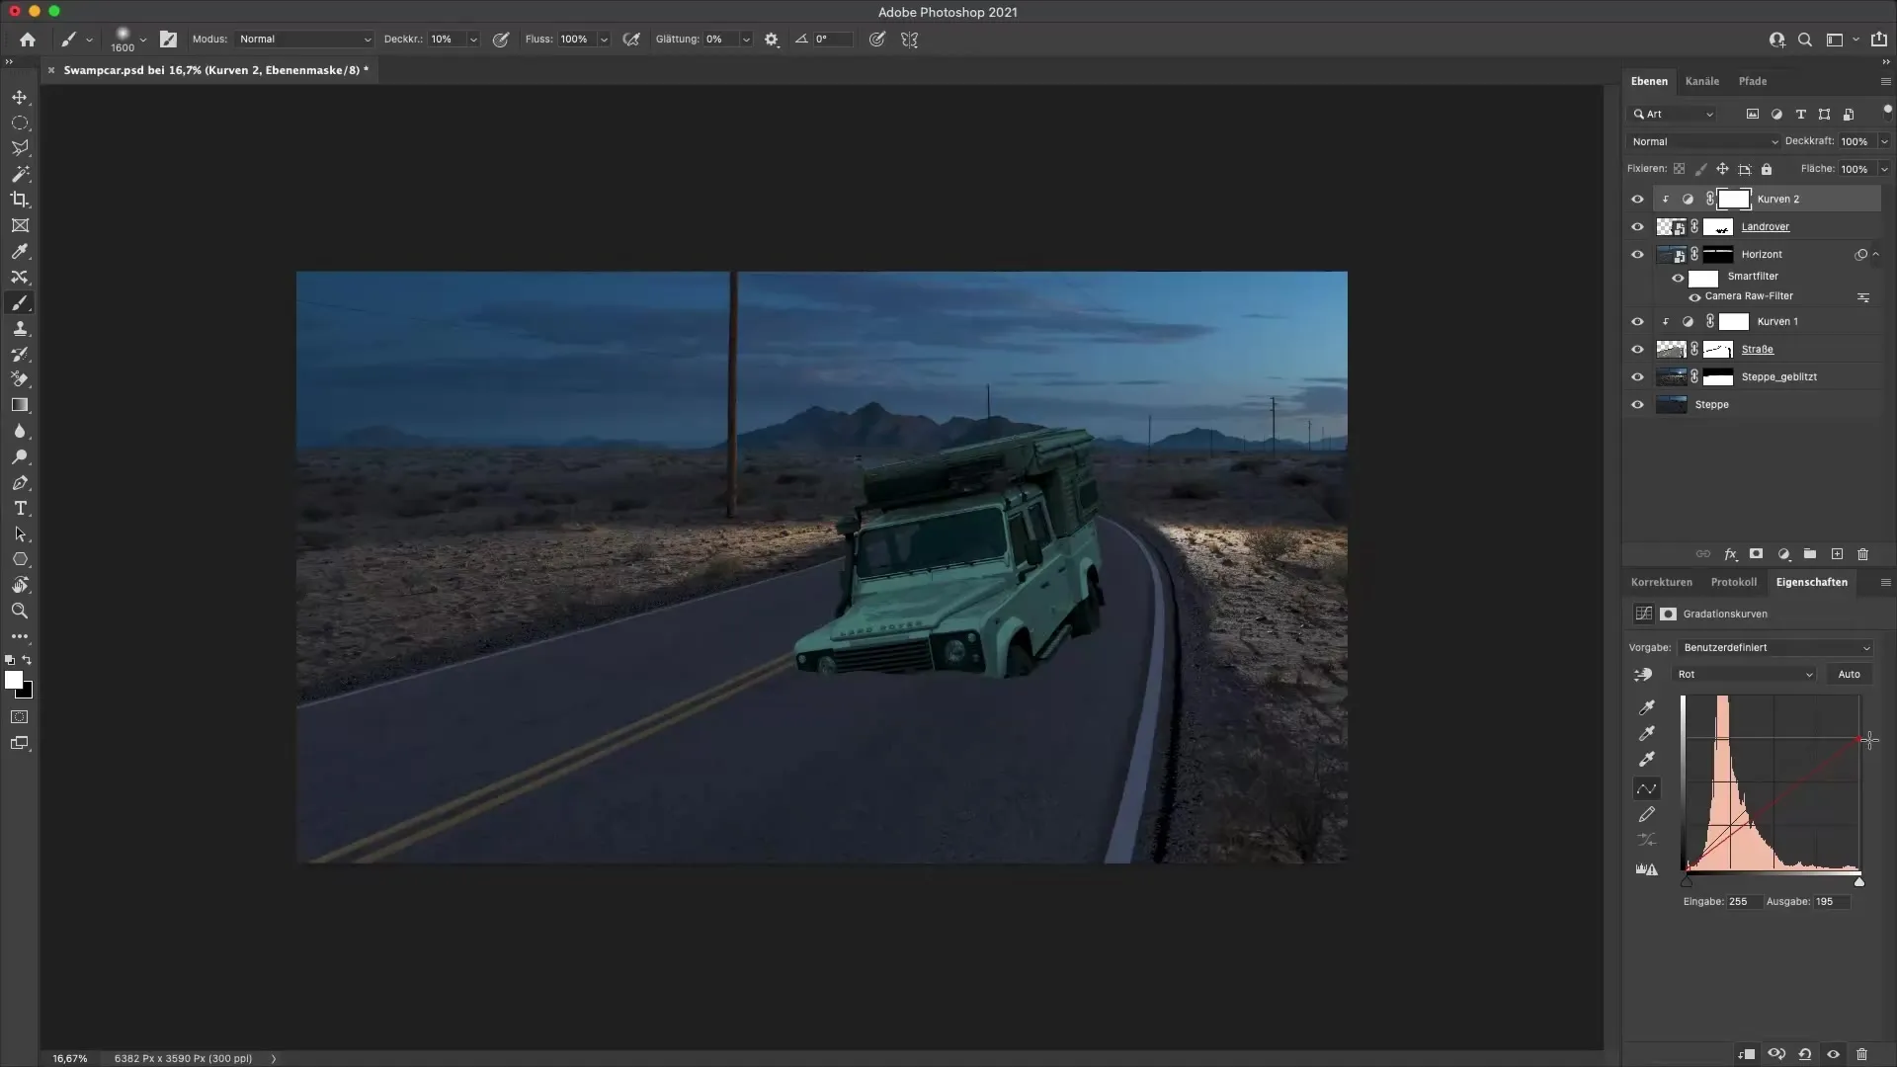Click the Ausgabe value field
This screenshot has height=1067, width=1897.
tap(1831, 901)
